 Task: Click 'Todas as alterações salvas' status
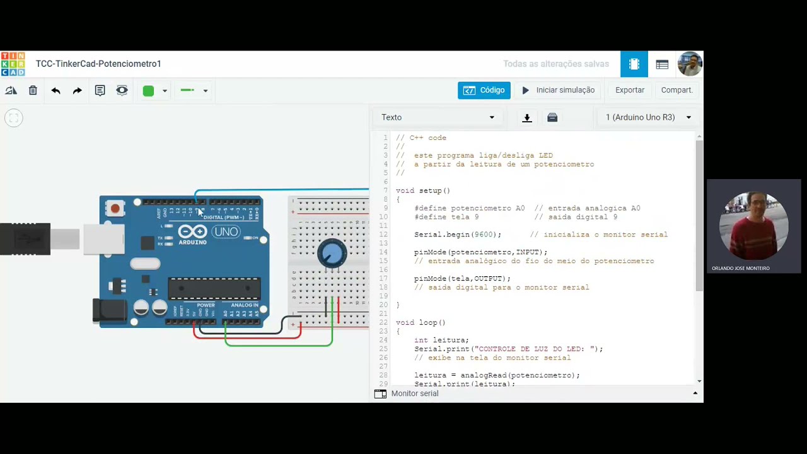click(556, 64)
